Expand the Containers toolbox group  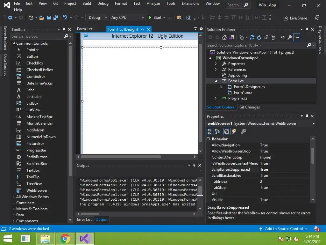click(x=14, y=203)
